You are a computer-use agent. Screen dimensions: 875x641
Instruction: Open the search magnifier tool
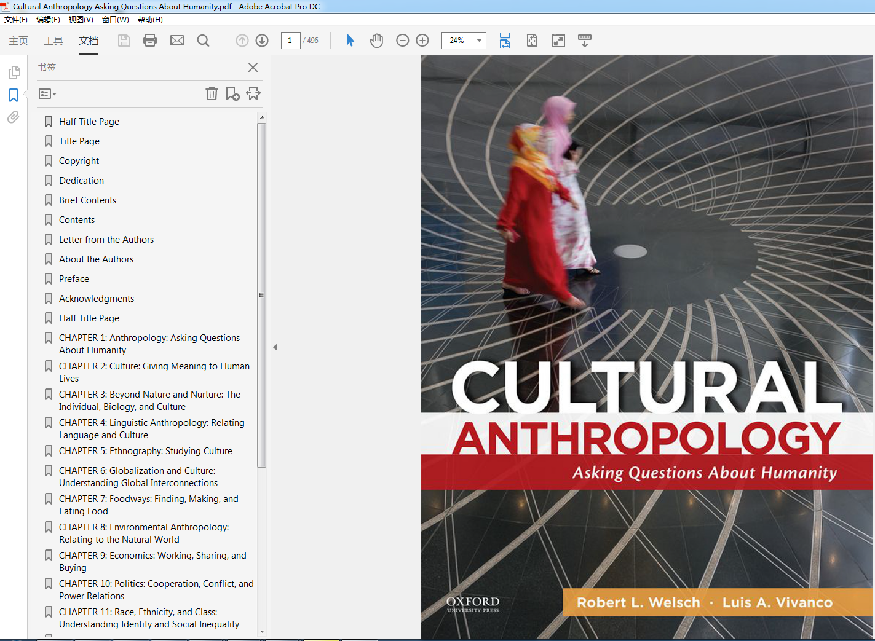(x=203, y=41)
